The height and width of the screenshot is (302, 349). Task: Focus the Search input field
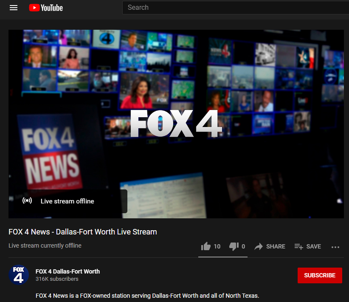pyautogui.click(x=236, y=8)
